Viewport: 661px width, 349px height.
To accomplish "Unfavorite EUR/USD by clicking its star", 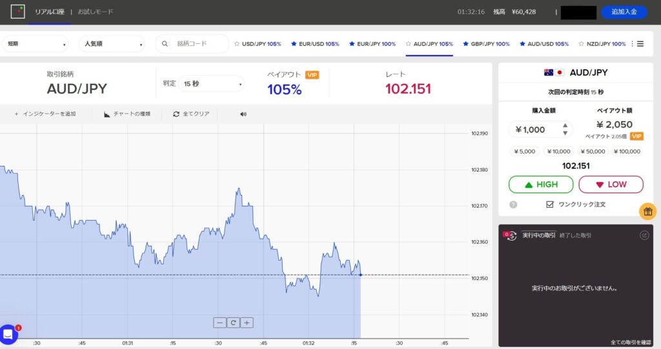I will (294, 44).
